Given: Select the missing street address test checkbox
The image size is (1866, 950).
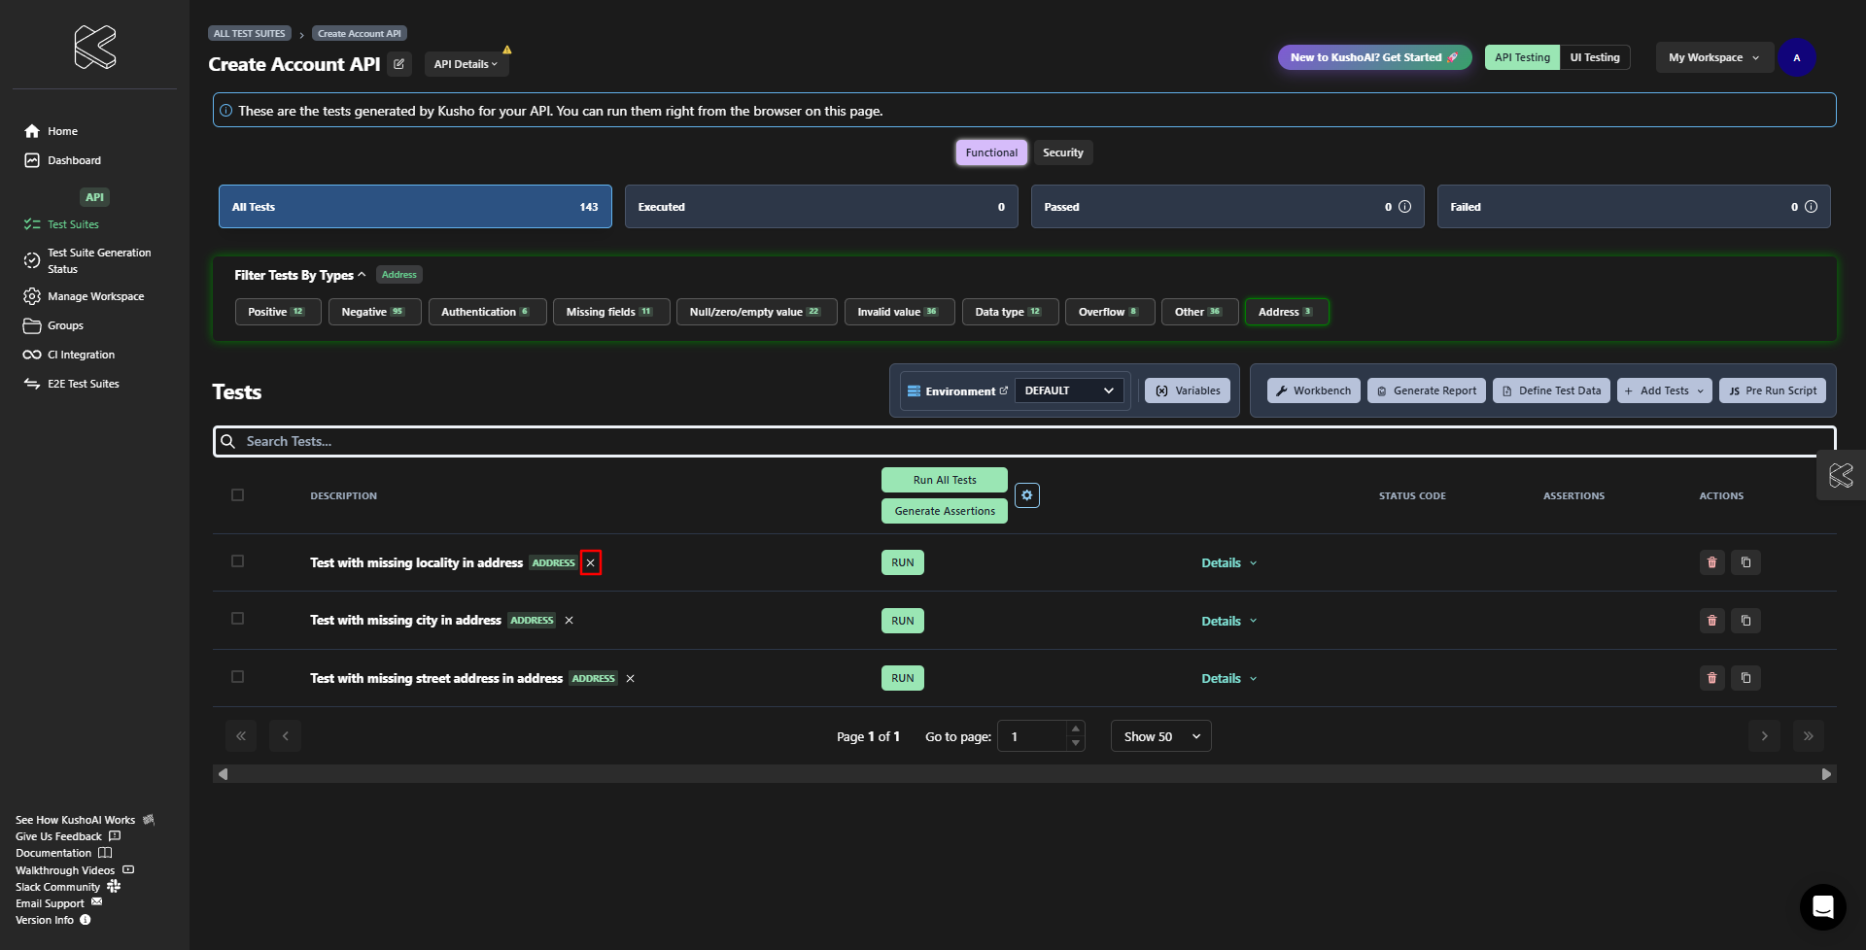Looking at the screenshot, I should click(237, 677).
